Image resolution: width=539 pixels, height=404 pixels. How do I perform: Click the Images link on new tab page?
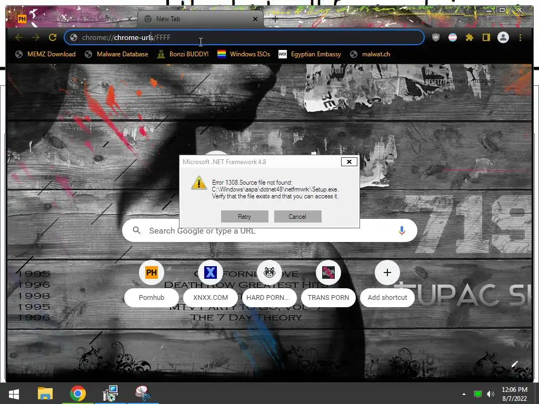point(484,80)
